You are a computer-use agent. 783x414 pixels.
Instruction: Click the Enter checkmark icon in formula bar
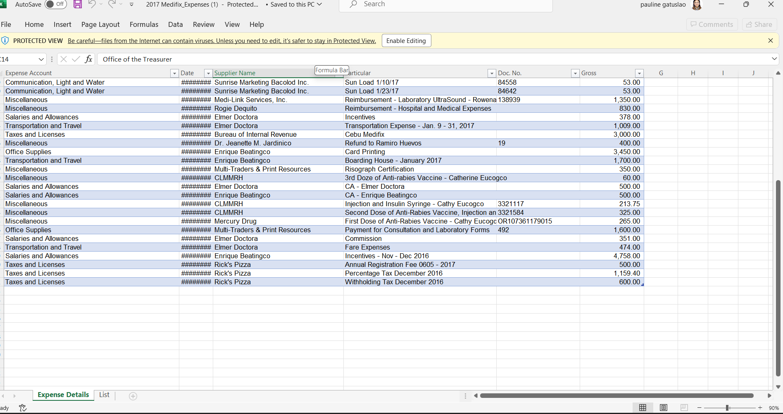click(76, 59)
